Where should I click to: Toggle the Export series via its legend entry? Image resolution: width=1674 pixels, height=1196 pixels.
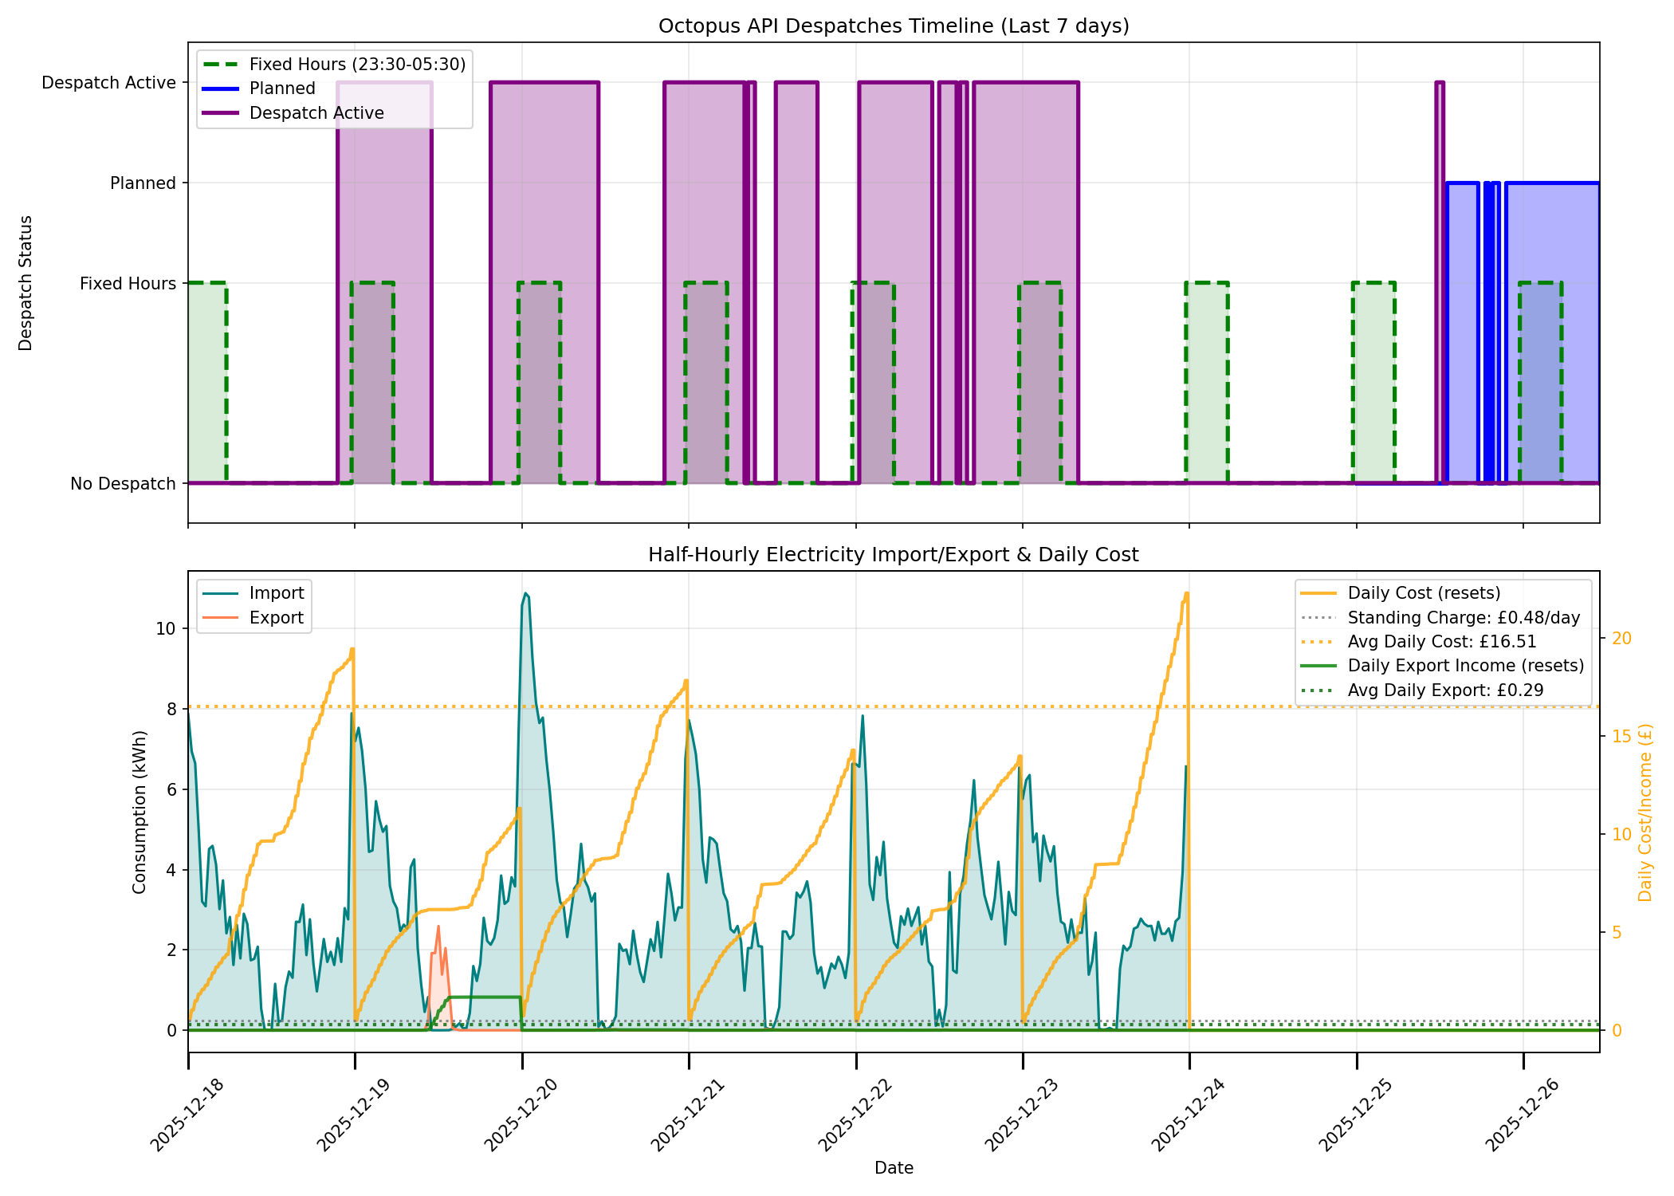click(x=275, y=617)
